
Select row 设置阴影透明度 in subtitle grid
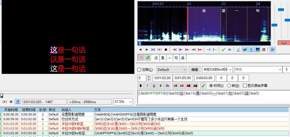(x=144, y=114)
